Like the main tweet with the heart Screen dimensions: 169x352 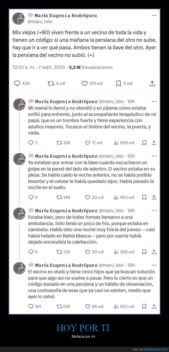point(84,83)
